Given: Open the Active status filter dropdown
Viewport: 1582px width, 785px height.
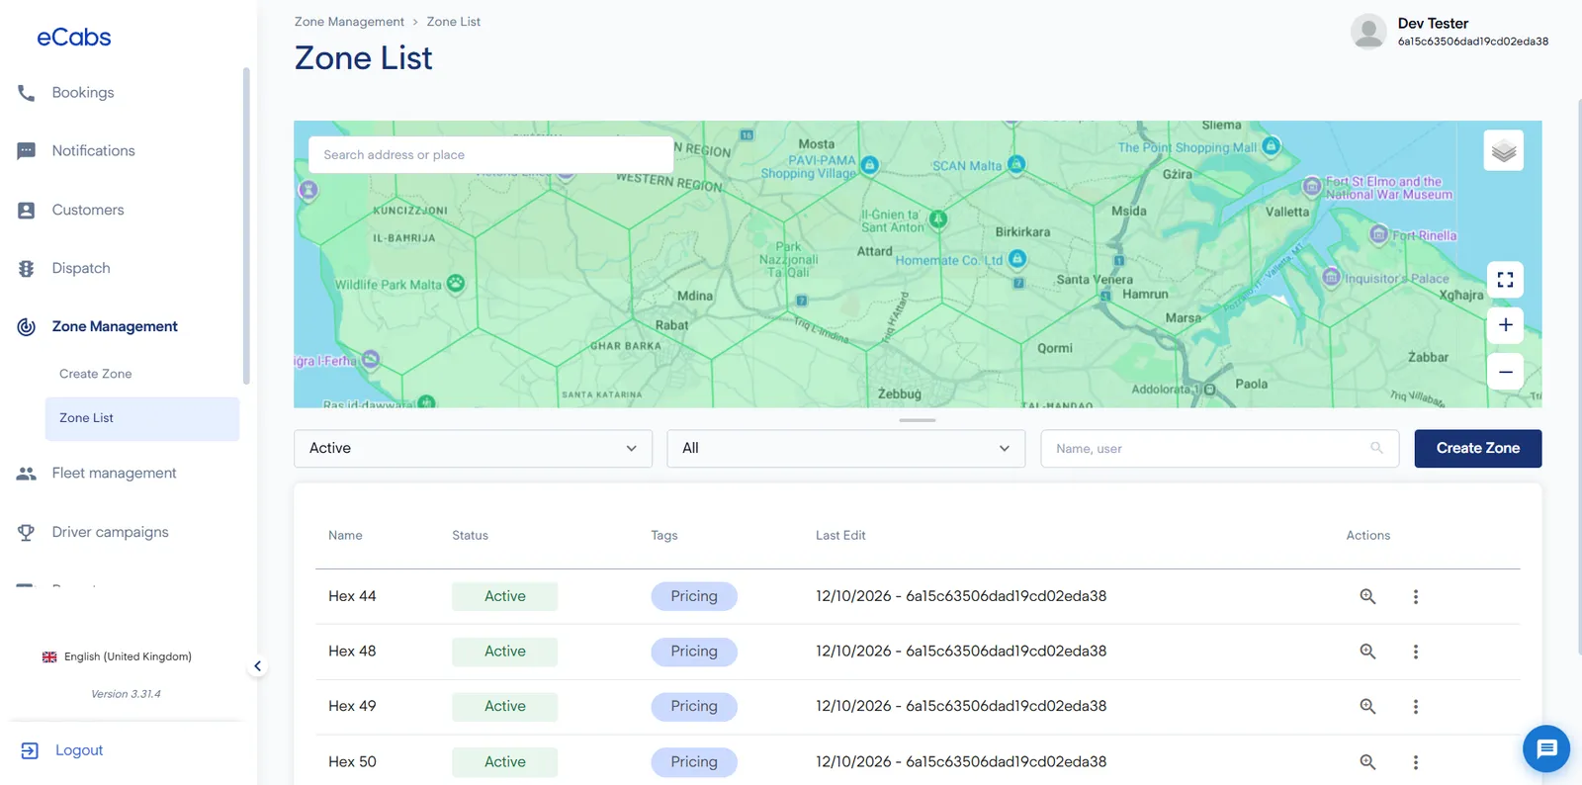Looking at the screenshot, I should (473, 448).
